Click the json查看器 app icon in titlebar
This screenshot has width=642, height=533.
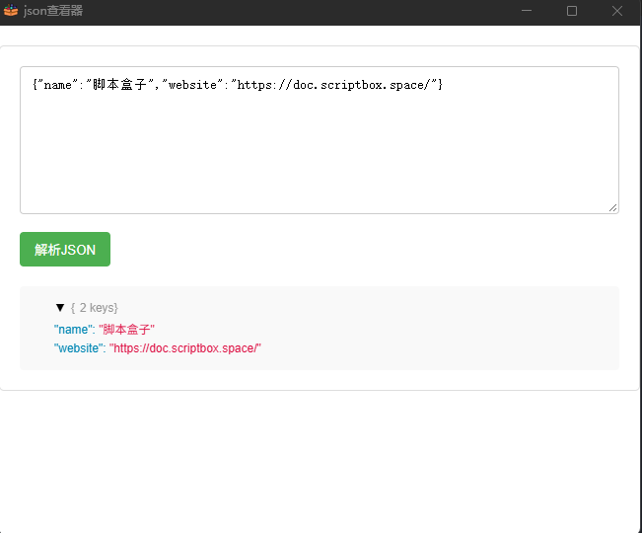point(11,10)
